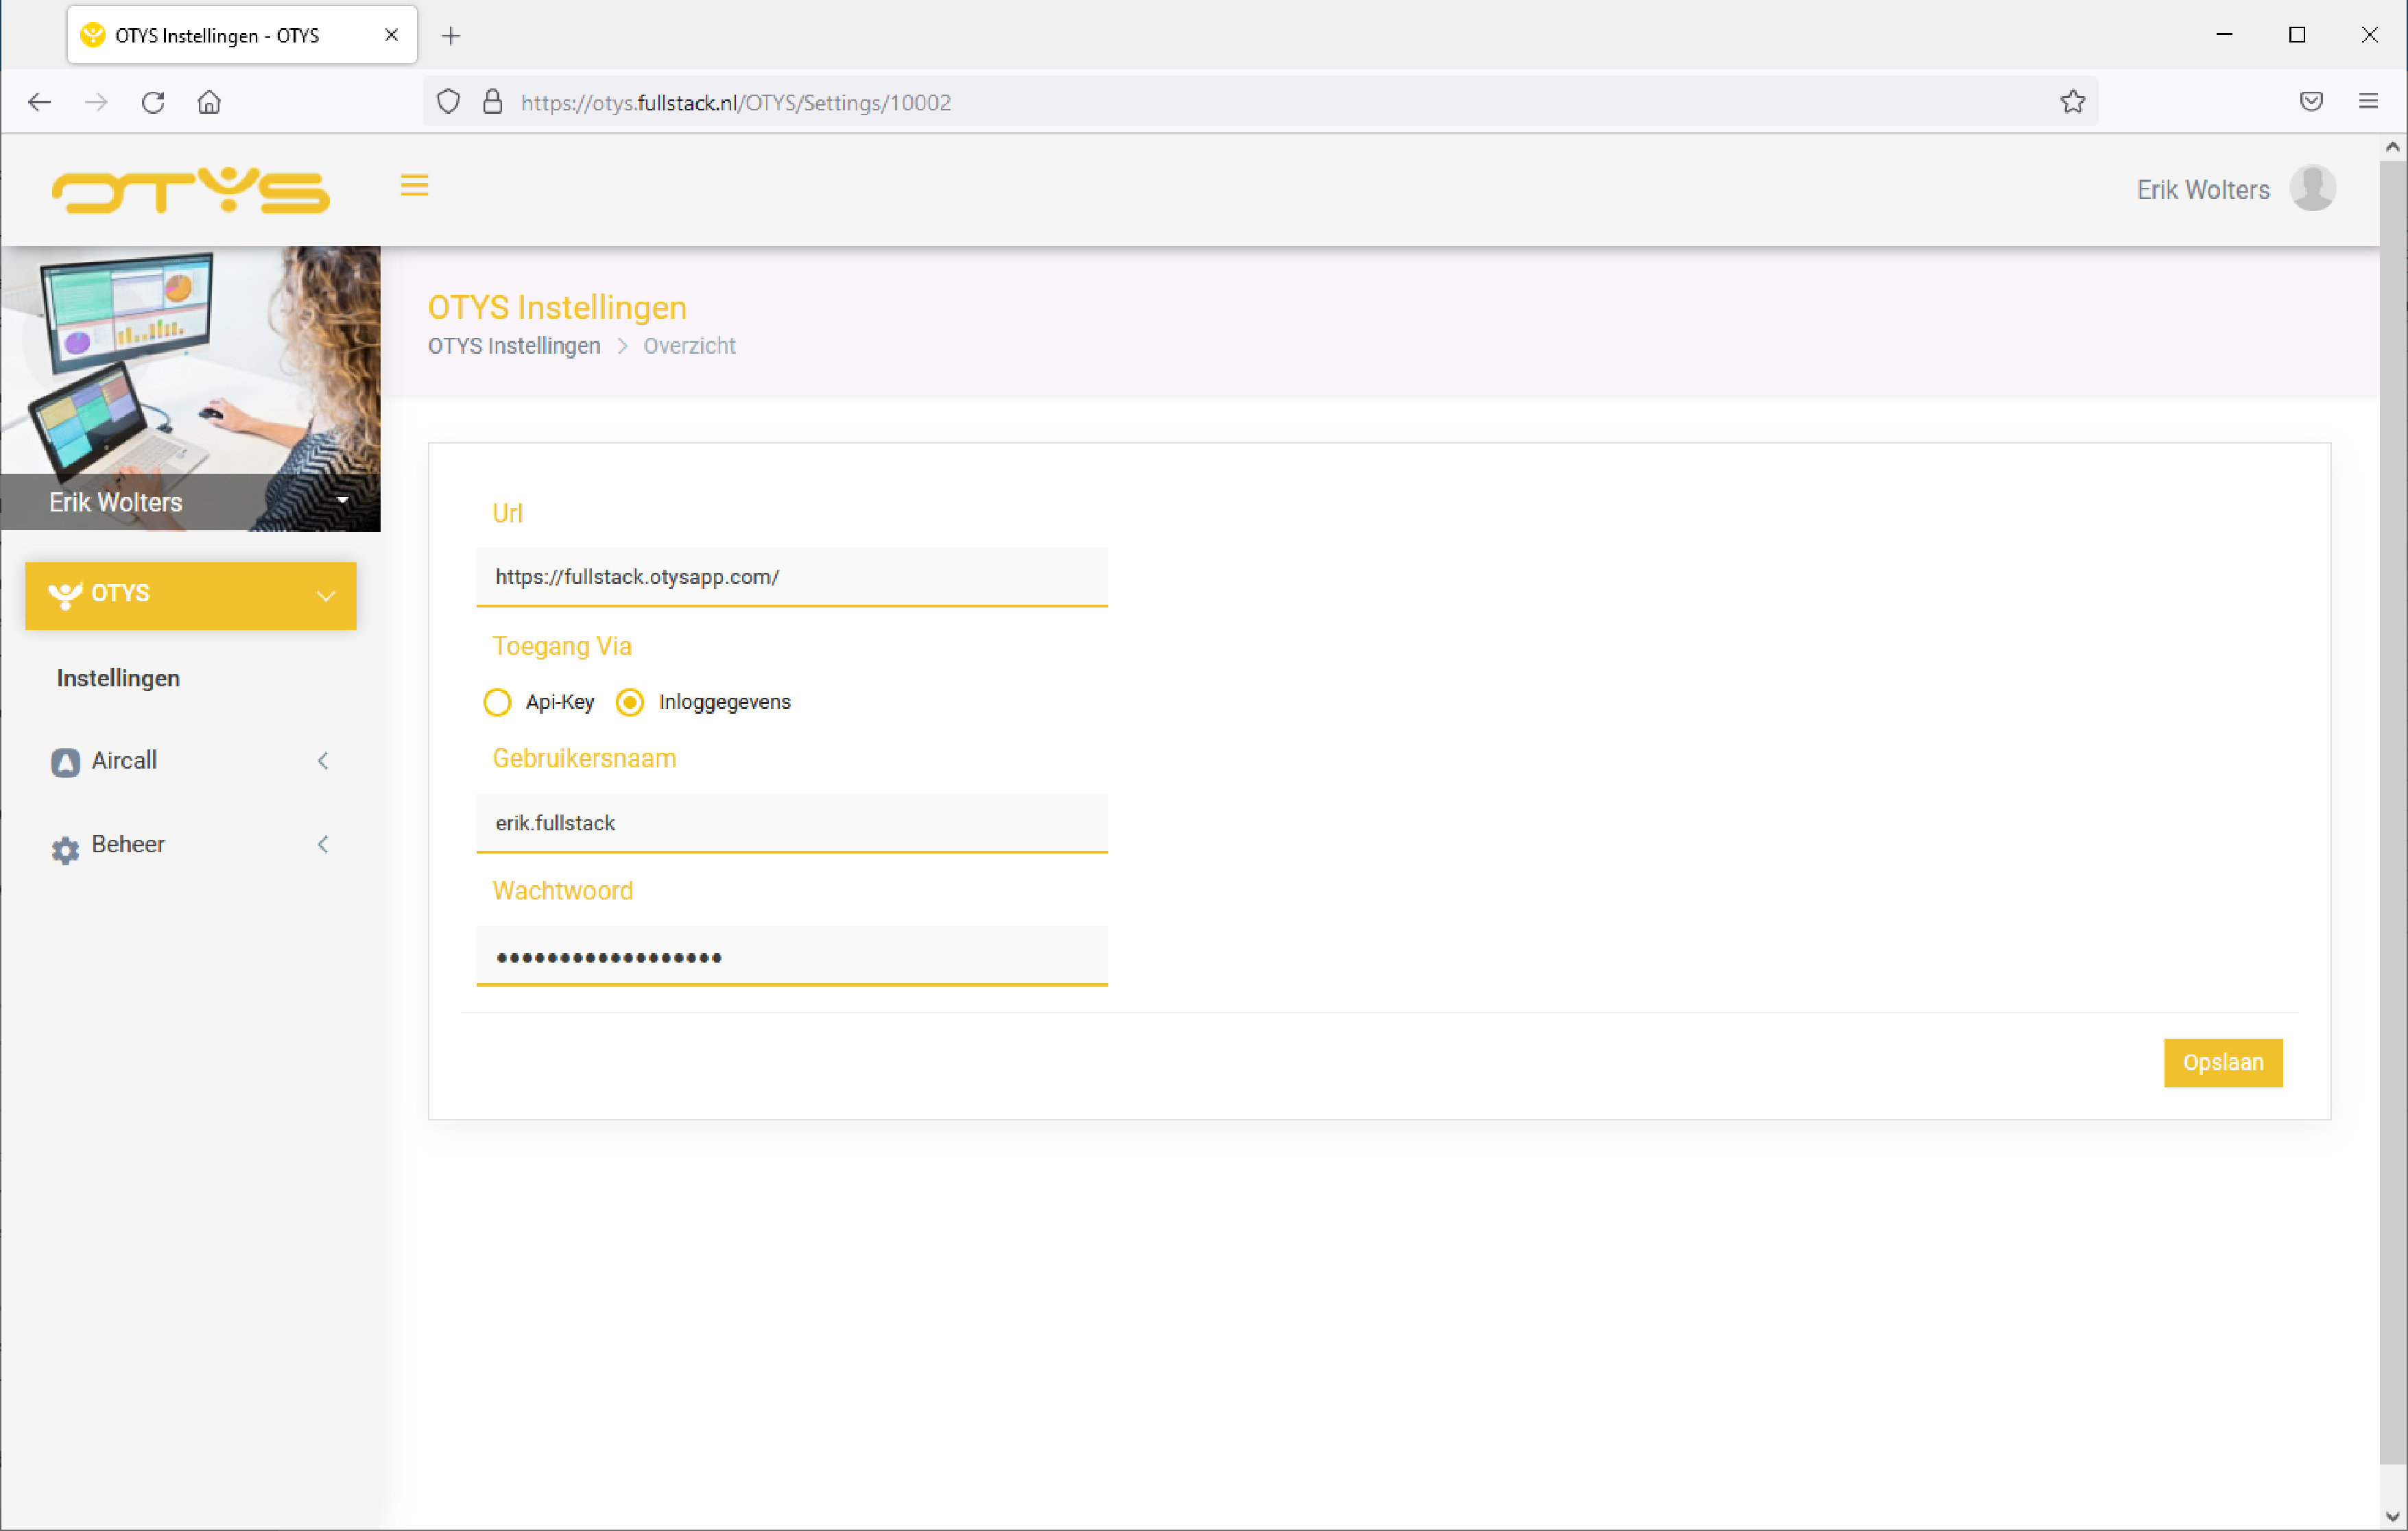The image size is (2408, 1531).
Task: Click the Overzicht breadcrumb text
Action: tap(689, 346)
